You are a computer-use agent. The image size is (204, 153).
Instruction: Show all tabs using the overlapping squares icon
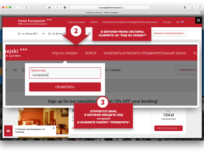(x=200, y=8)
